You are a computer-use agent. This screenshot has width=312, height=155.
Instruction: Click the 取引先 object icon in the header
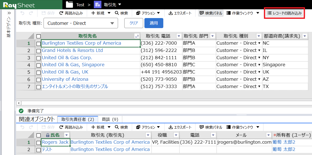tap(97, 5)
